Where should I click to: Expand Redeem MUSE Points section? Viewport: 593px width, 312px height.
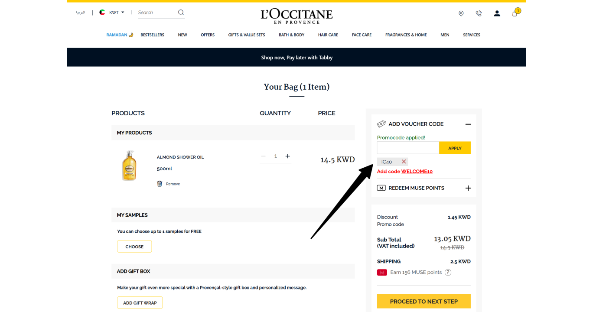(x=468, y=188)
